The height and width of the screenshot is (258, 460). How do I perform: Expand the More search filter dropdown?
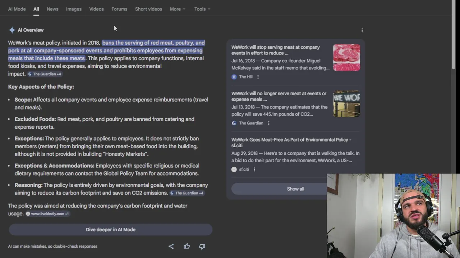click(178, 9)
